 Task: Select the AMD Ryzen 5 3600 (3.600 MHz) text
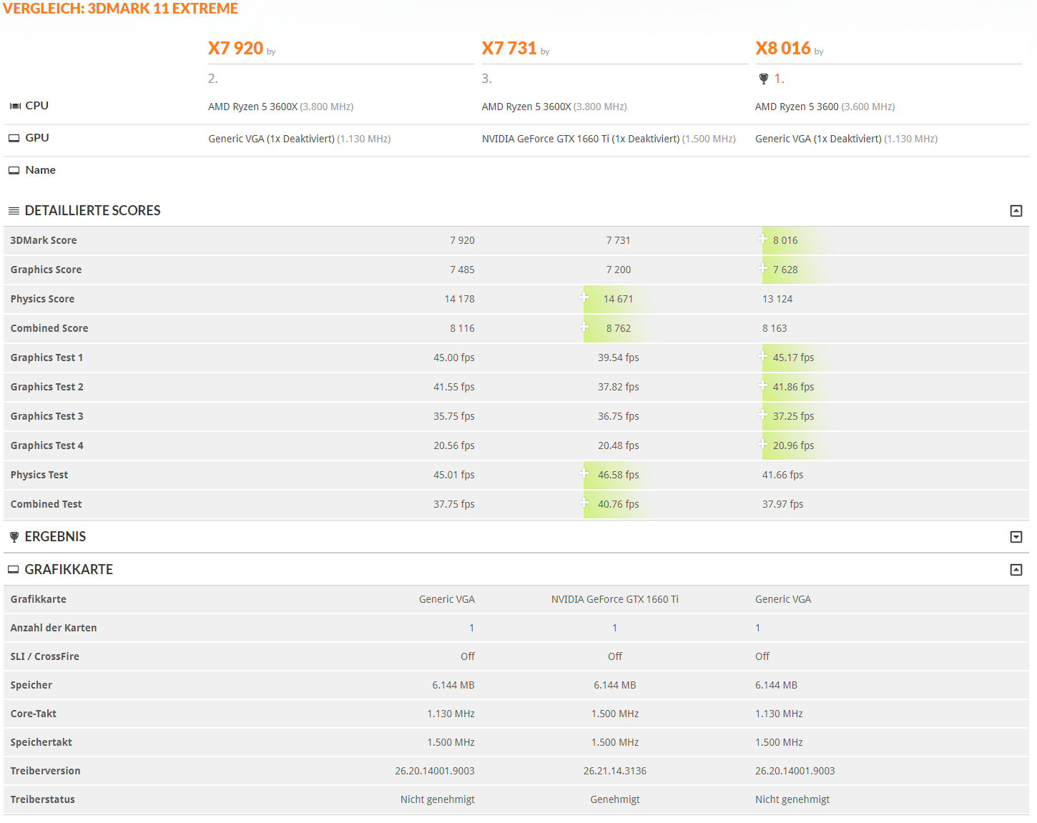[825, 107]
